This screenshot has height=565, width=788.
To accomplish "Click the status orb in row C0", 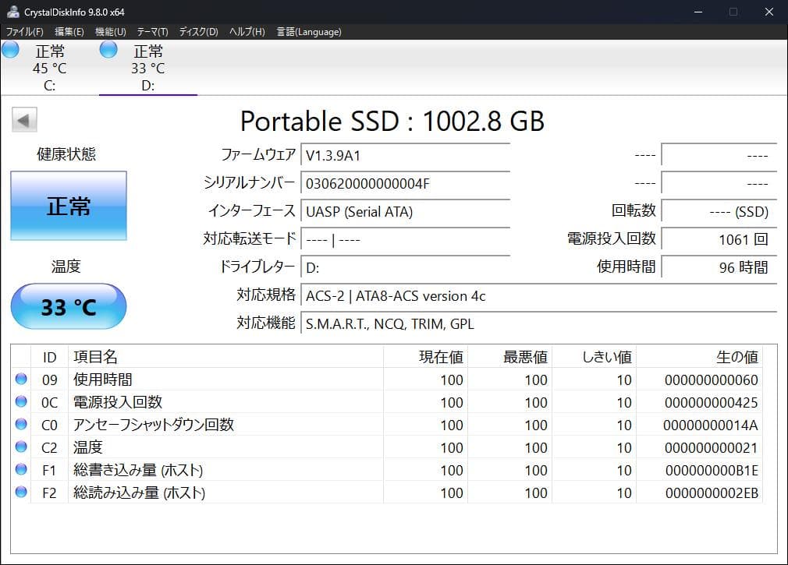I will pos(21,424).
